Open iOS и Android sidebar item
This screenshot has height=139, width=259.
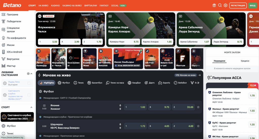14,52
